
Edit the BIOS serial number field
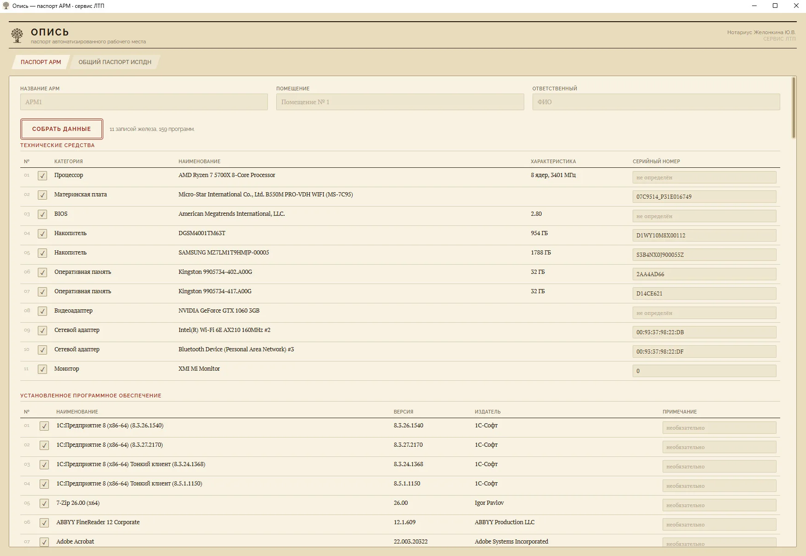tap(704, 216)
